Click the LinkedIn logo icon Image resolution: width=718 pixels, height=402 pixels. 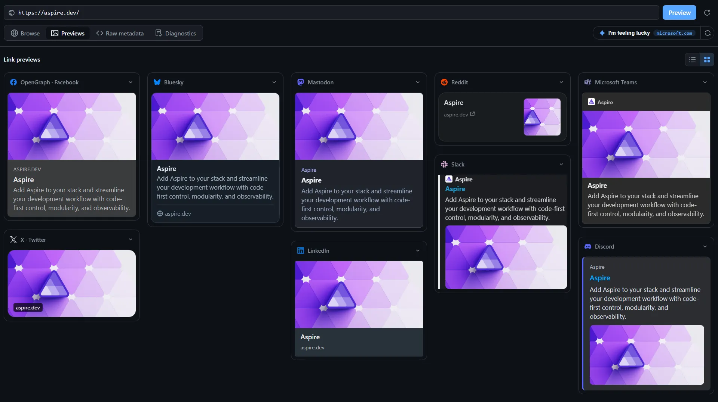301,250
